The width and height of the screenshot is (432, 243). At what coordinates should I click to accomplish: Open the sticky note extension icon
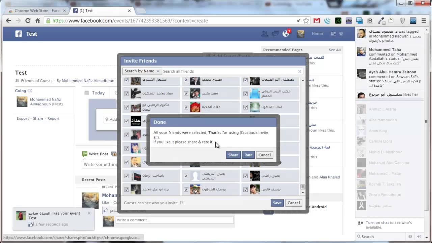coord(391,21)
